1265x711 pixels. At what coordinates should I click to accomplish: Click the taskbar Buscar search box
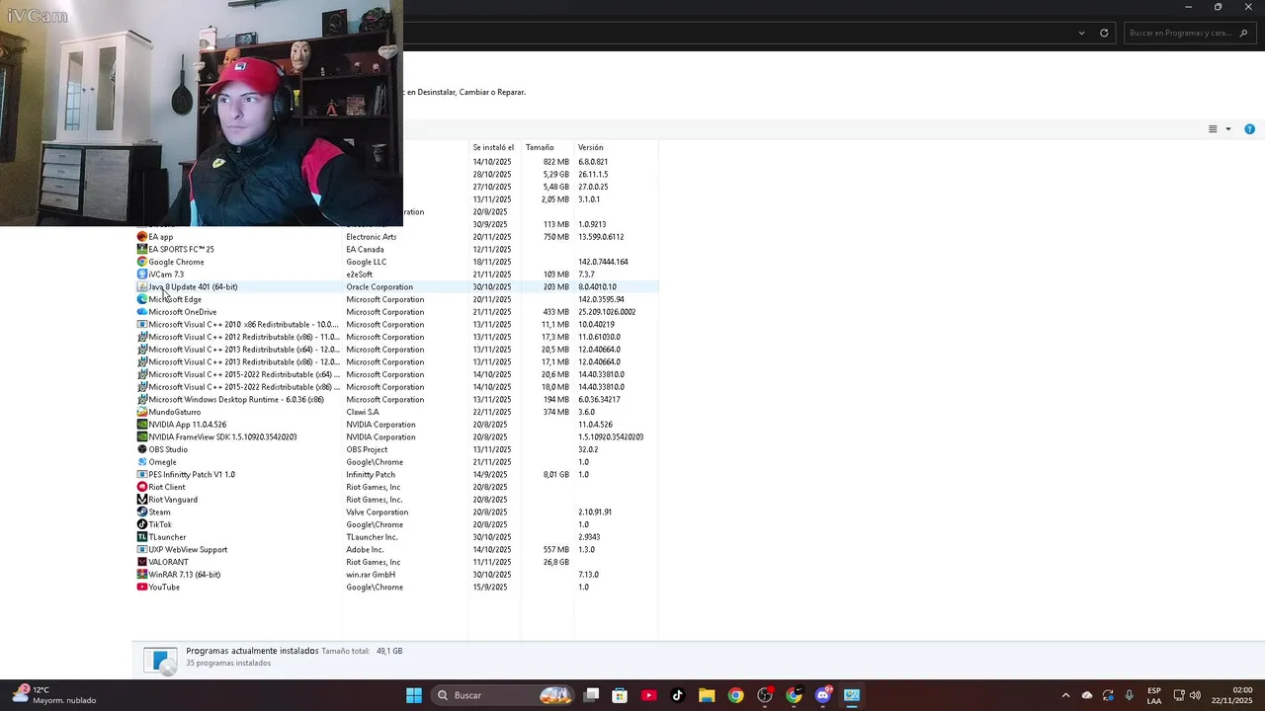[505, 695]
